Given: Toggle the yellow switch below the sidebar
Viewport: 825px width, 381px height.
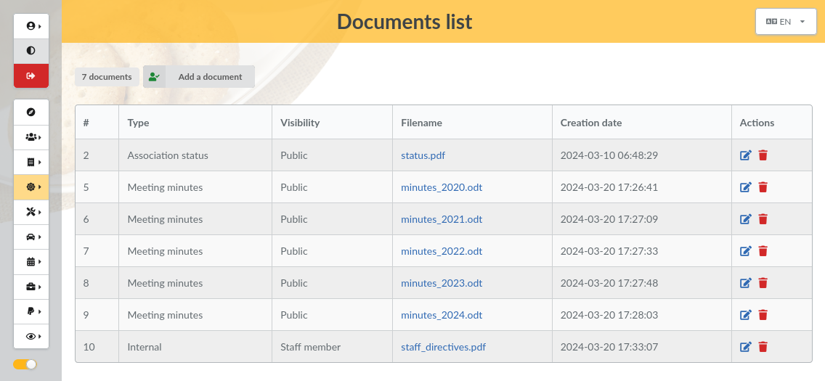Looking at the screenshot, I should 25,364.
